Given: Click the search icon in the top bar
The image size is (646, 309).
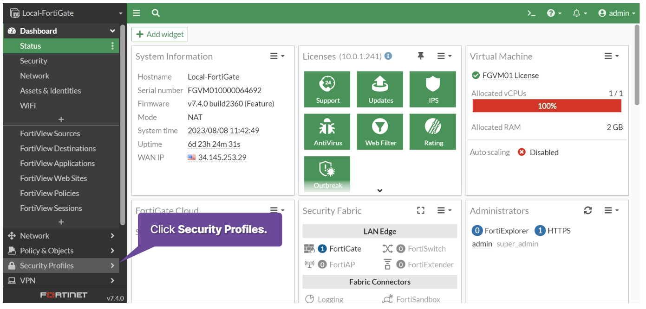Looking at the screenshot, I should 155,13.
